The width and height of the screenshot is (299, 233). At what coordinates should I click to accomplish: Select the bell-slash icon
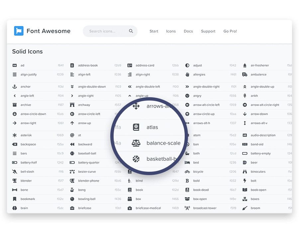(x=15, y=171)
